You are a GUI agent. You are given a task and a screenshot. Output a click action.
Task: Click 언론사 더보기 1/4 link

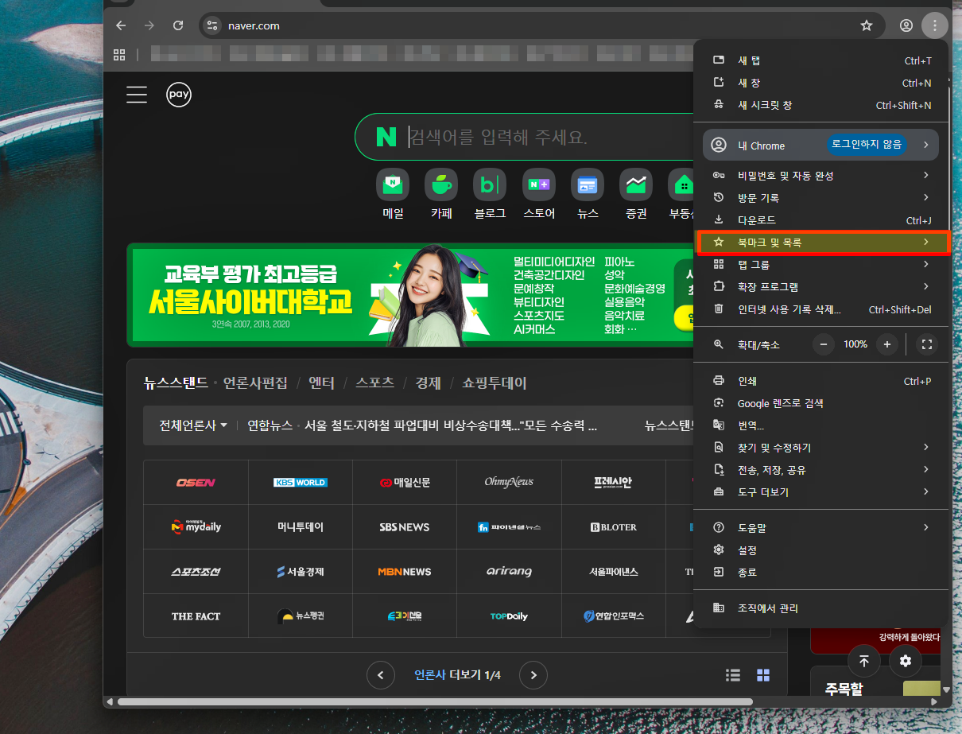(x=457, y=675)
